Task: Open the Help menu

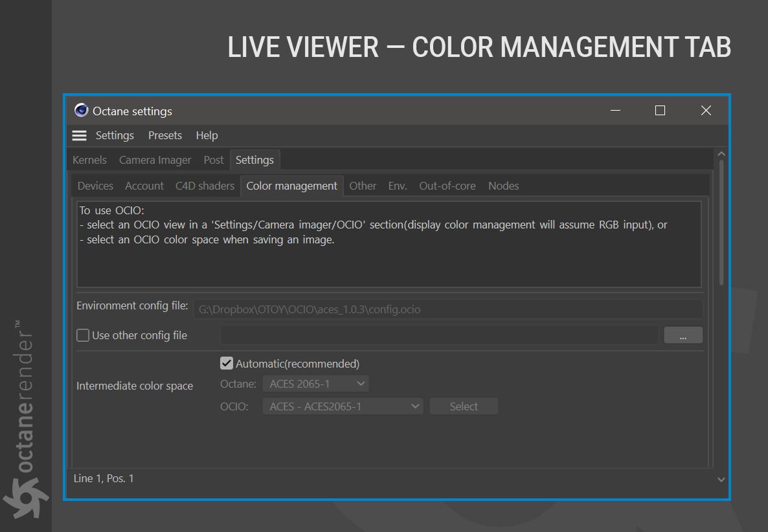Action: tap(207, 135)
